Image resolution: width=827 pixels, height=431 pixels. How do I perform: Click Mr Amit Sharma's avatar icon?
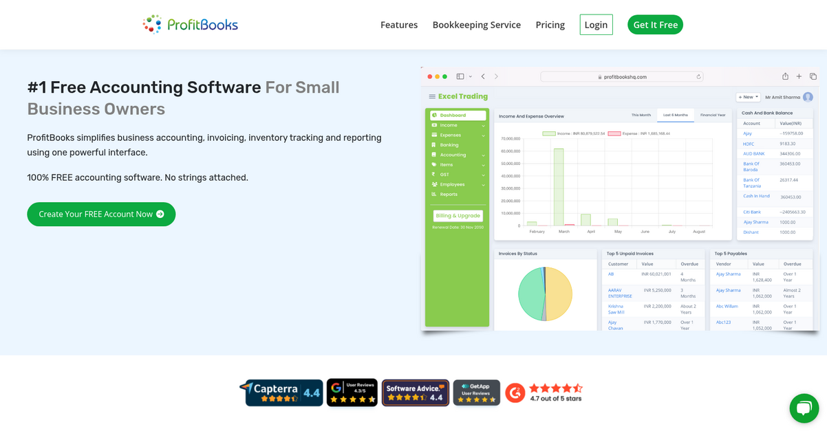[x=808, y=97]
